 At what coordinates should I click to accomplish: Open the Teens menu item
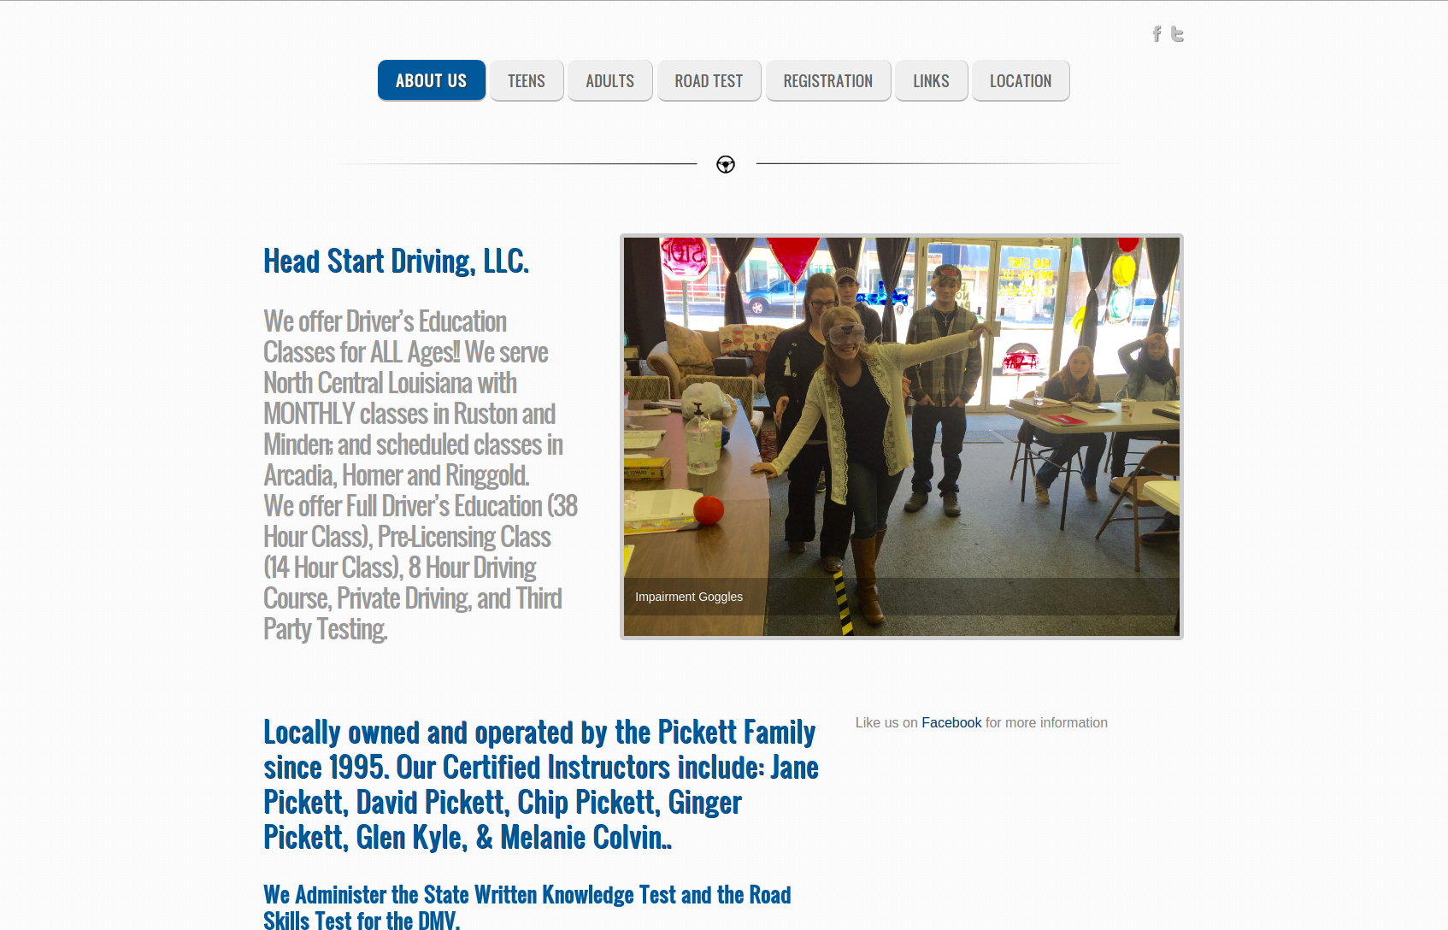[527, 80]
